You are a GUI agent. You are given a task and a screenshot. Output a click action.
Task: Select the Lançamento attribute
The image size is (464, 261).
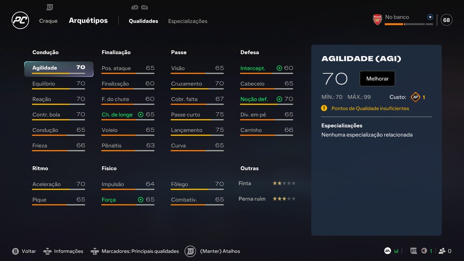[x=197, y=130]
